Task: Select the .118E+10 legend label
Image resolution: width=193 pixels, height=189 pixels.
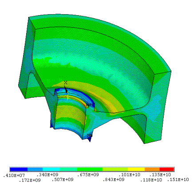Action: tap(151, 180)
